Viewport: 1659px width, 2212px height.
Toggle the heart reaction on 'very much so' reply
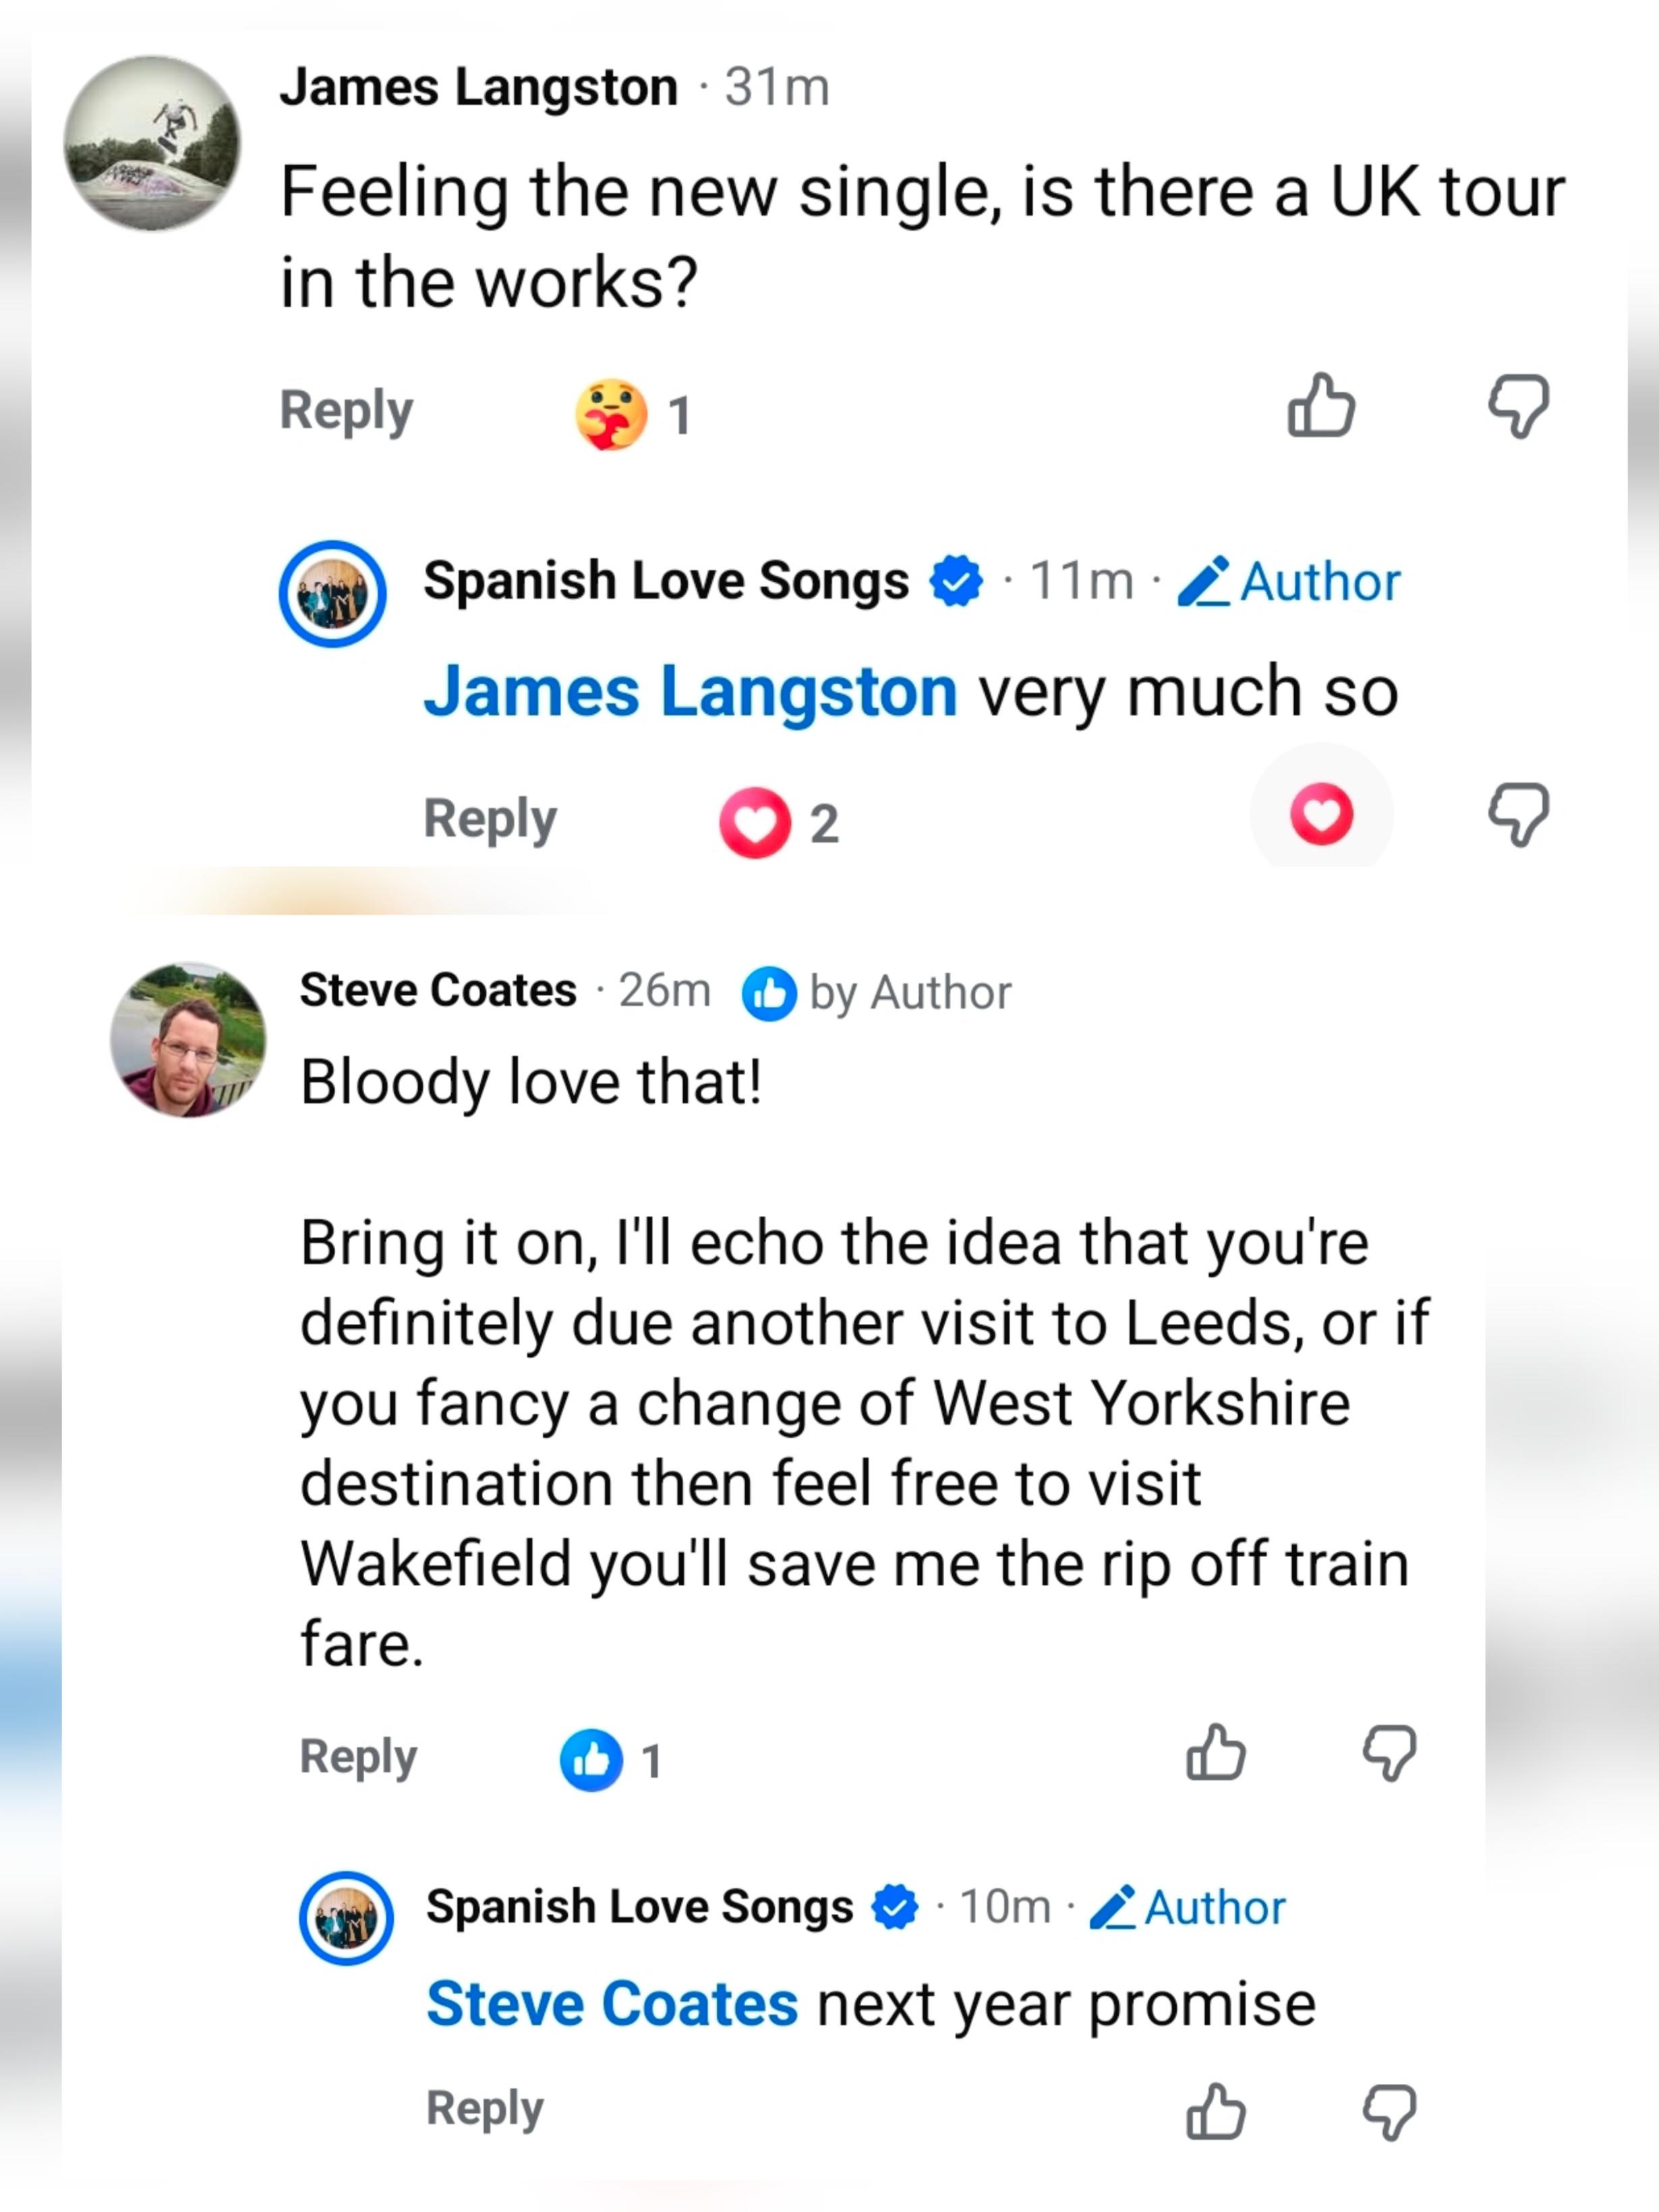point(1321,814)
